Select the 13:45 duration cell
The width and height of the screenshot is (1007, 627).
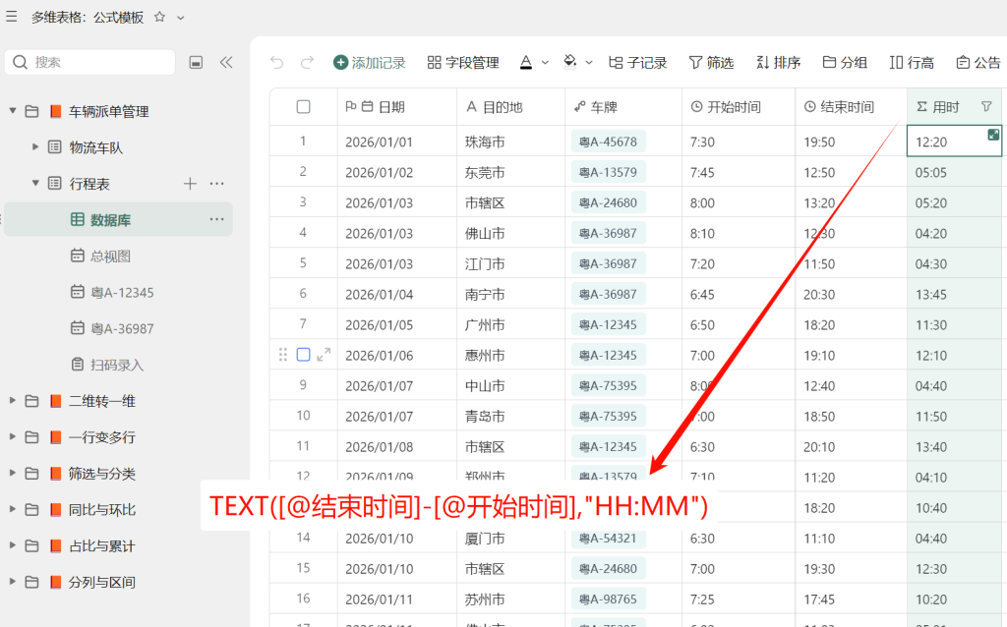pyautogui.click(x=956, y=294)
